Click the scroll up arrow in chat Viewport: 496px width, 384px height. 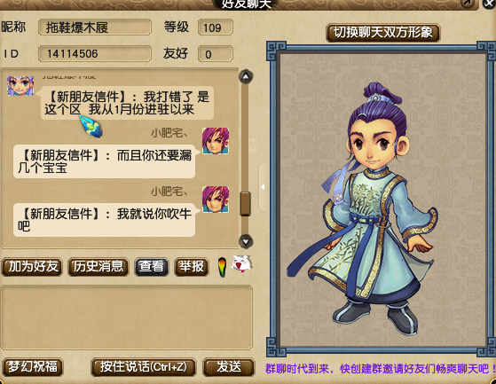click(246, 77)
